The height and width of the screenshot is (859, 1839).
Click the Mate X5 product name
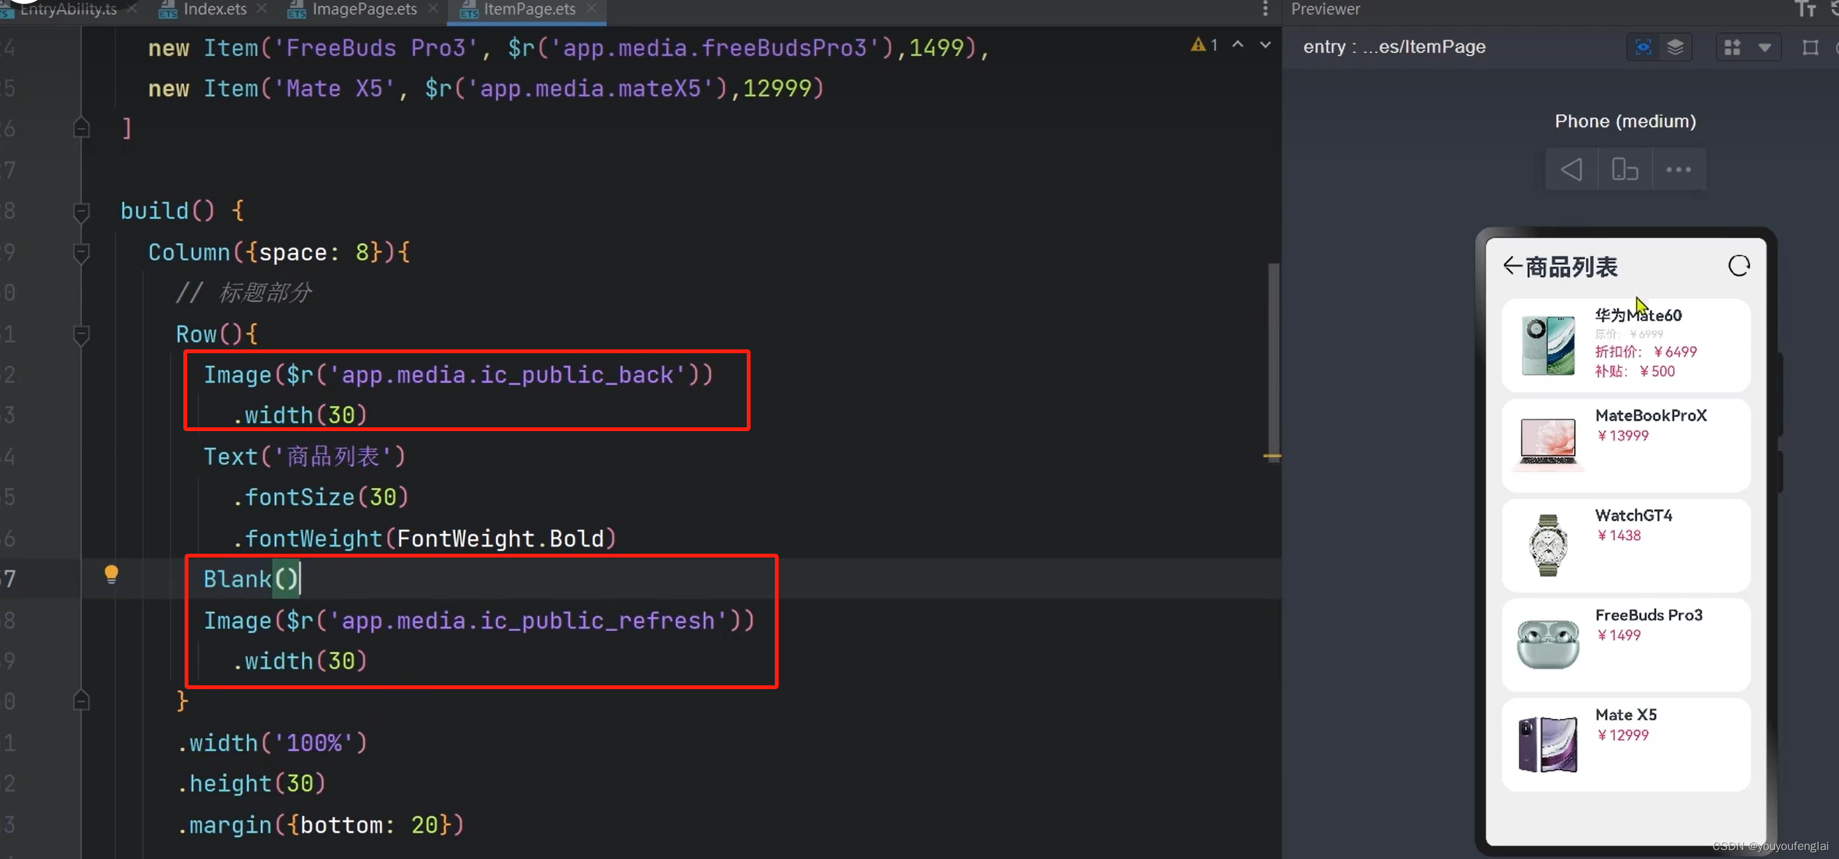pyautogui.click(x=1626, y=715)
